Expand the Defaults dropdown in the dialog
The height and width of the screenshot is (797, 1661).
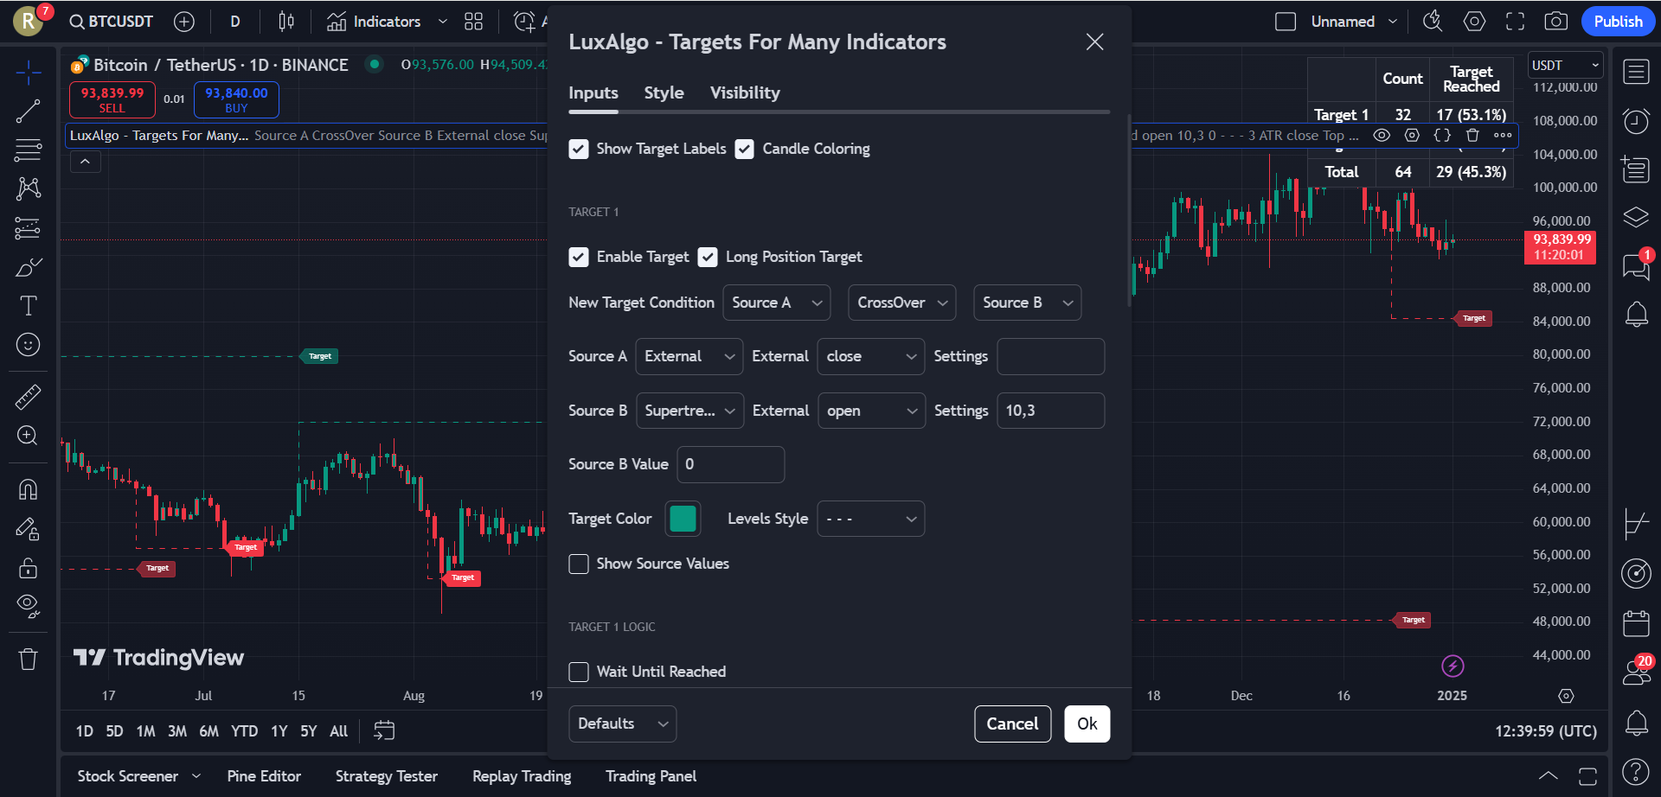[x=622, y=724]
